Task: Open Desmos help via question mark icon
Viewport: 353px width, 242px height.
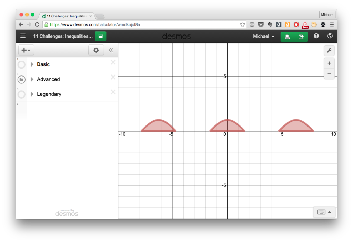Action: click(x=316, y=36)
